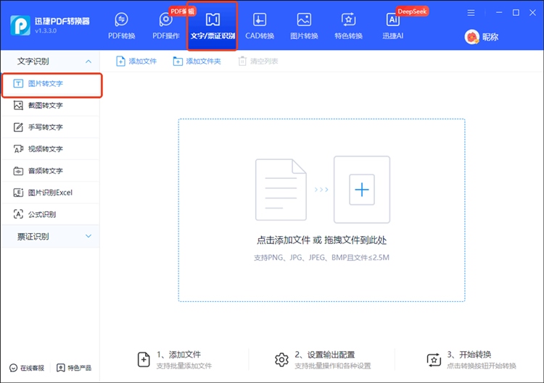Image resolution: width=544 pixels, height=383 pixels.
Task: Select 截图转文字 in the sidebar
Action: tap(50, 105)
